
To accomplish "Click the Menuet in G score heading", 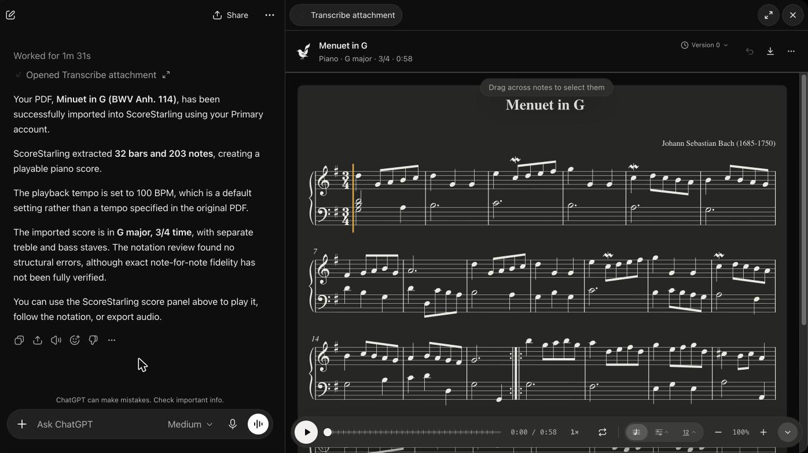I will click(545, 105).
